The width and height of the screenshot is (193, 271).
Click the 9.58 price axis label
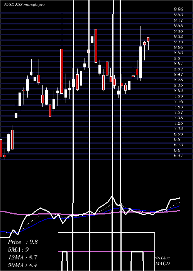[178, 26]
